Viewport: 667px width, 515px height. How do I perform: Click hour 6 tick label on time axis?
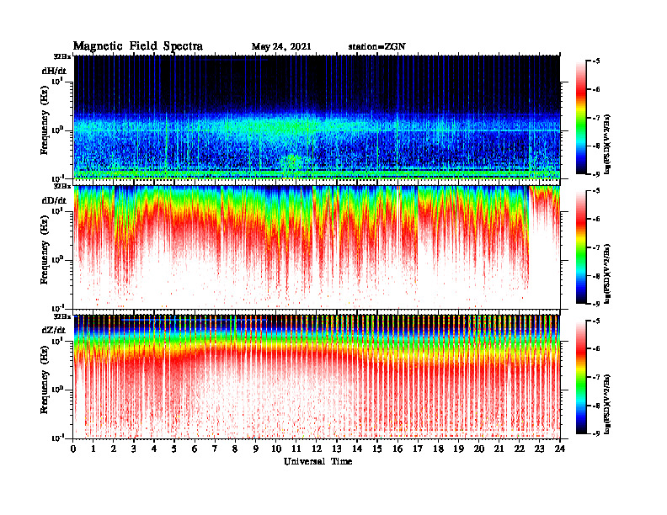(195, 449)
